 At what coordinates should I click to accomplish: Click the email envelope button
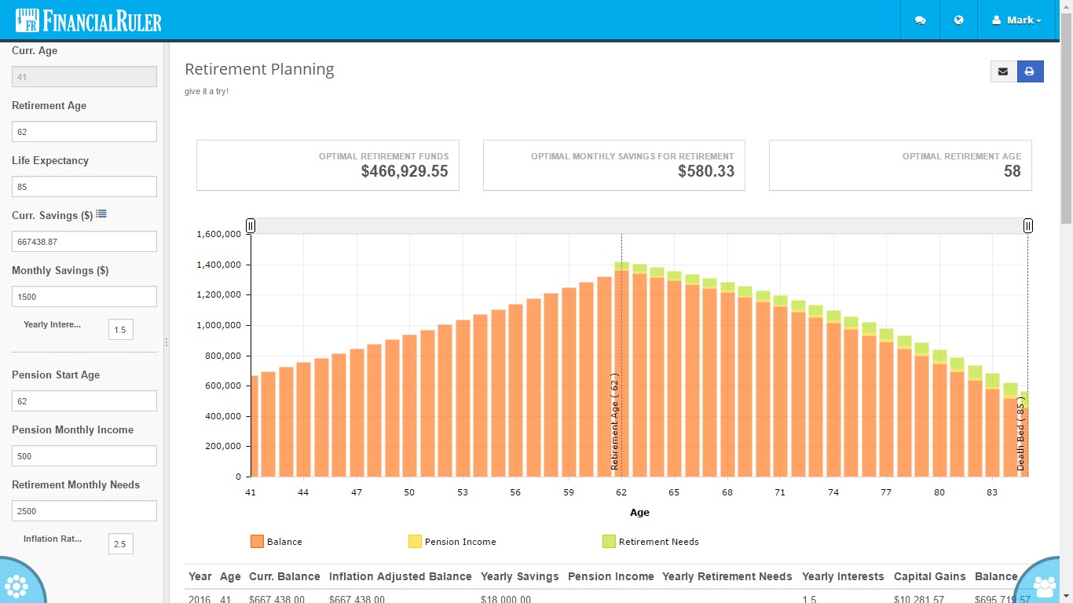click(1003, 71)
